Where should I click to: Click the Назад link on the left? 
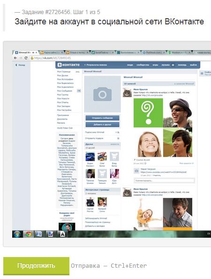pyautogui.click(x=20, y=65)
